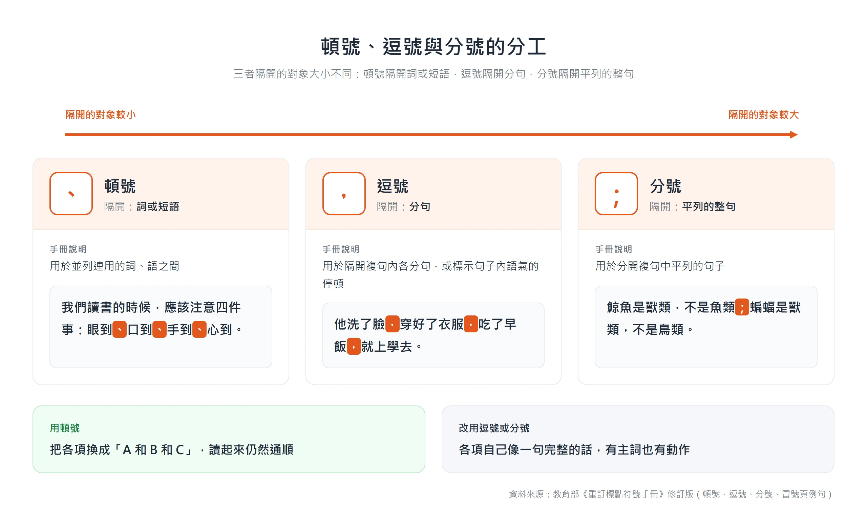Click the 逗號 symbol icon box
This screenshot has height=507, width=867.
(x=344, y=194)
